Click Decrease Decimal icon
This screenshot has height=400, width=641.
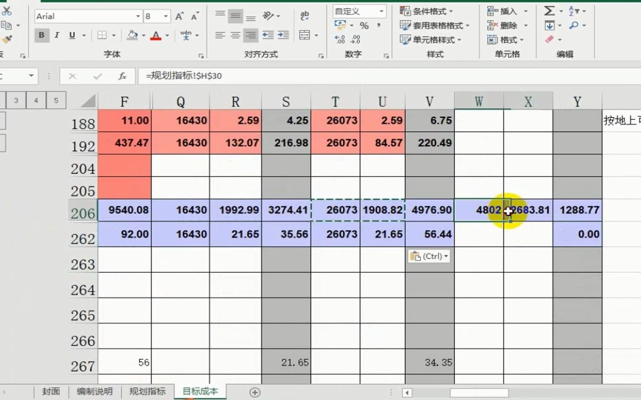coord(355,39)
